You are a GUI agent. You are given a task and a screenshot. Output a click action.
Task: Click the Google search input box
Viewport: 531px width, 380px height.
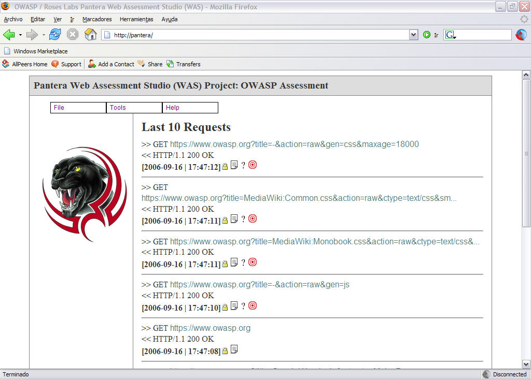[x=484, y=35]
